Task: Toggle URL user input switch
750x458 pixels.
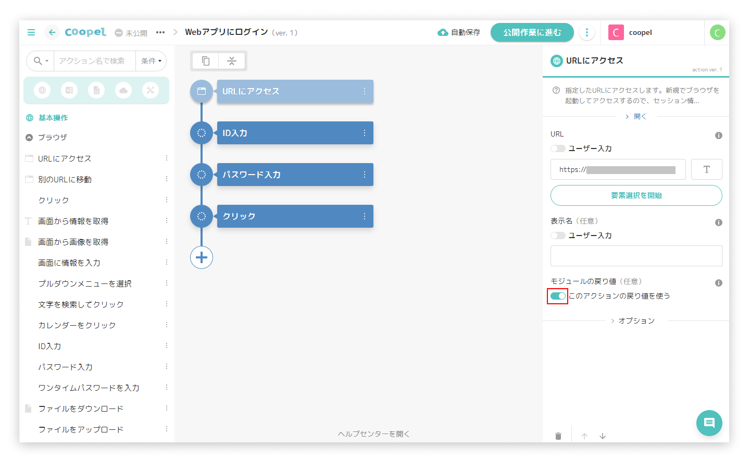Action: point(558,148)
